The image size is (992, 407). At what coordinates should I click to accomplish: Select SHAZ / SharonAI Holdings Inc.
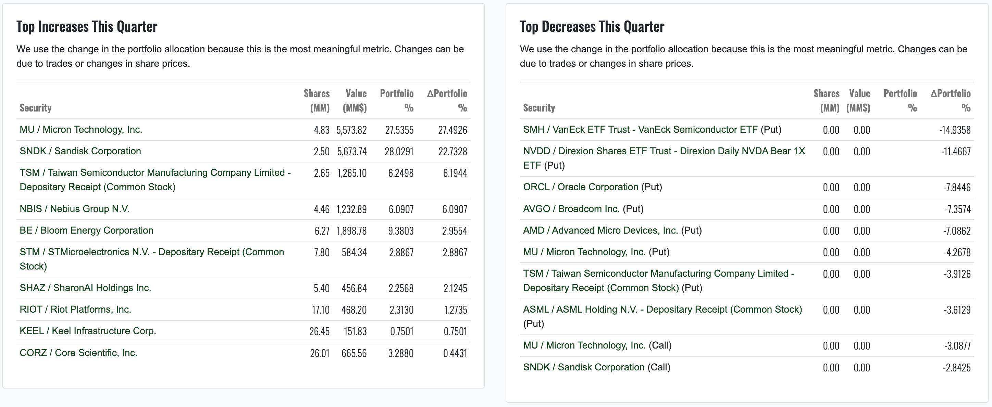pyautogui.click(x=85, y=288)
